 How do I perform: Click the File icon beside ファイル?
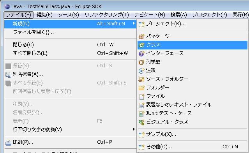tap(141, 97)
